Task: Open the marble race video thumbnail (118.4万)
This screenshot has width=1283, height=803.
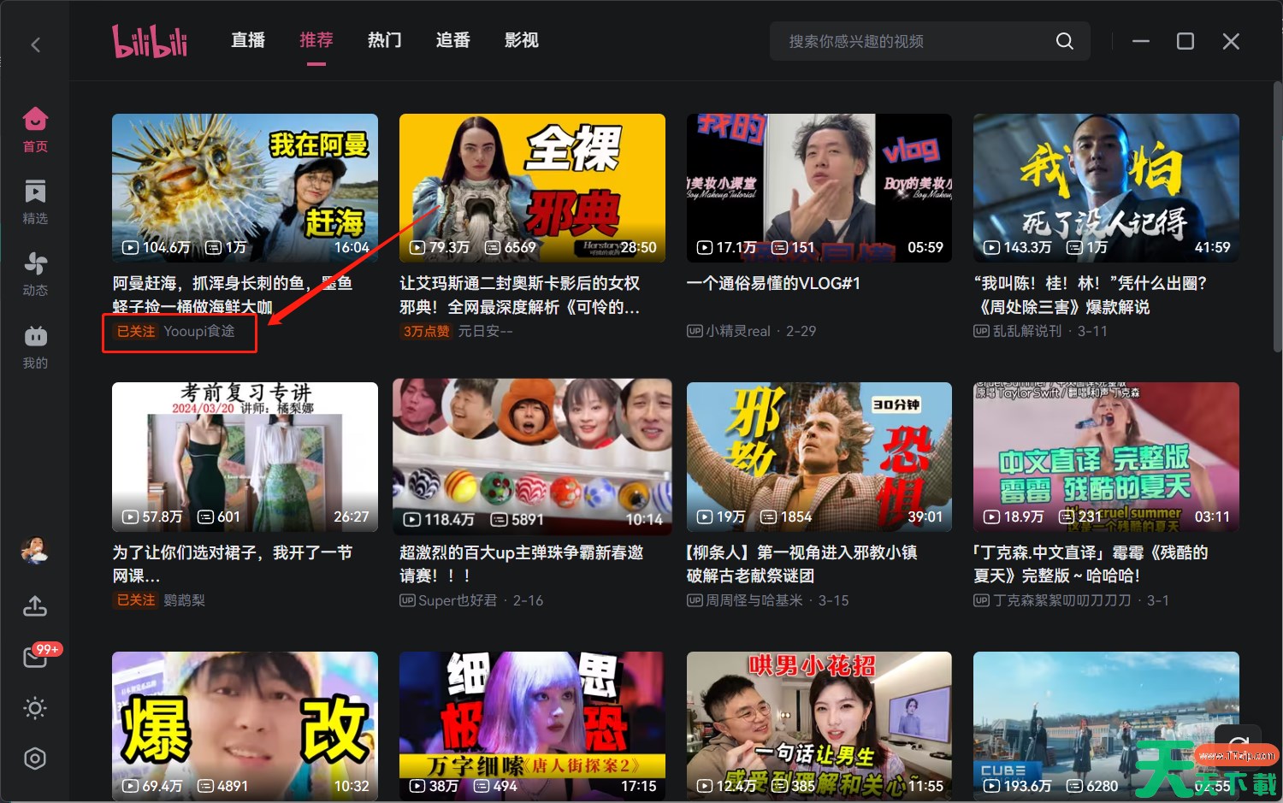Action: tap(532, 457)
